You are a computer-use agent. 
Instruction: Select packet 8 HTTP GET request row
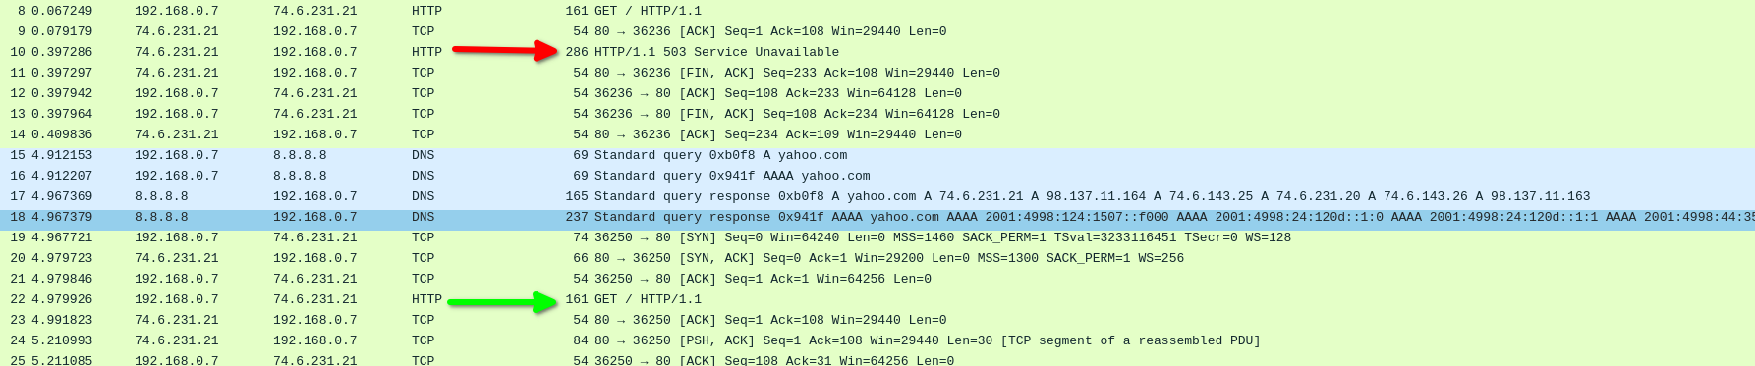(x=877, y=11)
